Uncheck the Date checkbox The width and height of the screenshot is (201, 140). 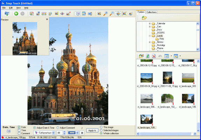(19, 127)
